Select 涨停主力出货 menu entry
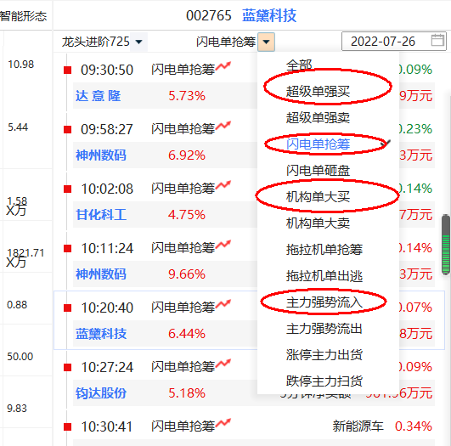This screenshot has height=446, width=451. point(324,355)
